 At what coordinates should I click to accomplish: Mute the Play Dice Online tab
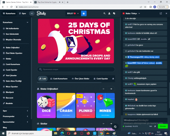pos(60,2)
